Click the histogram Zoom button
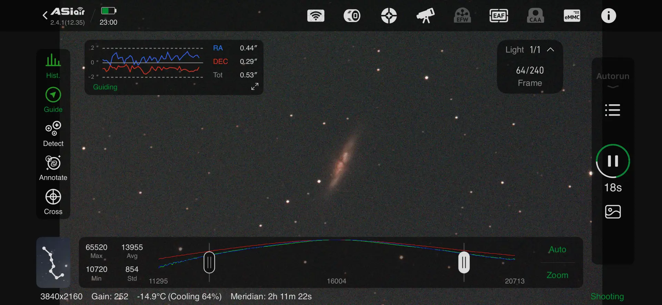 pyautogui.click(x=558, y=275)
